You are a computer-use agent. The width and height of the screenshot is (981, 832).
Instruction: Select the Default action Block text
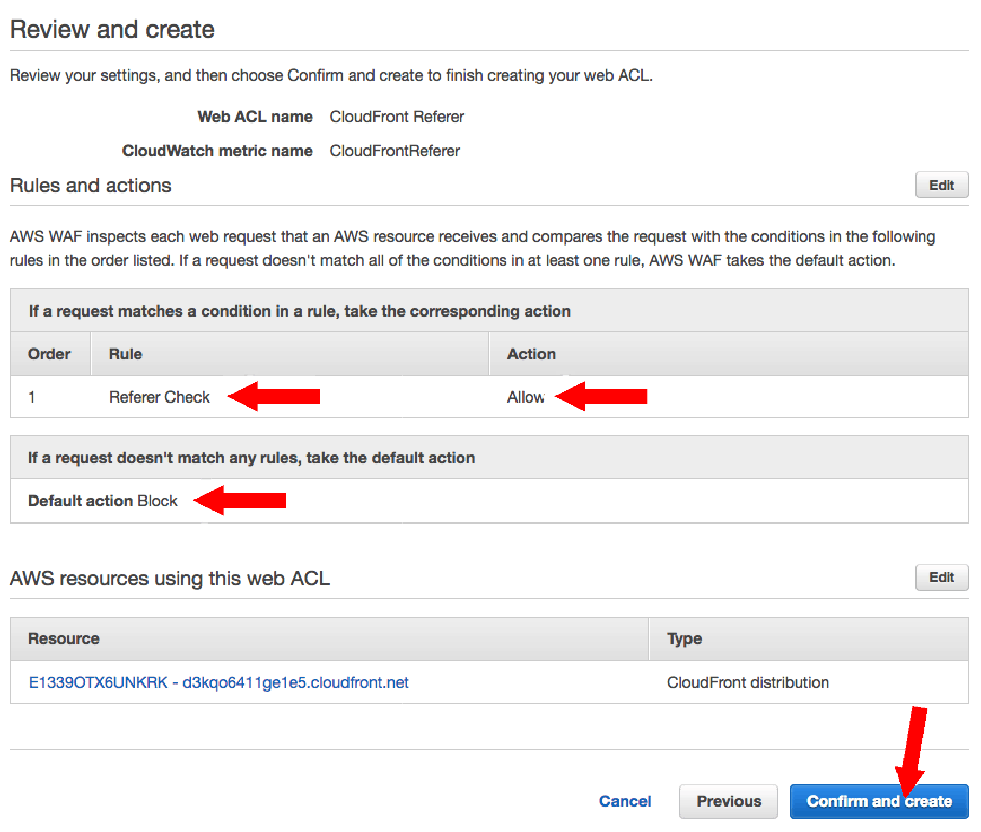coord(102,500)
